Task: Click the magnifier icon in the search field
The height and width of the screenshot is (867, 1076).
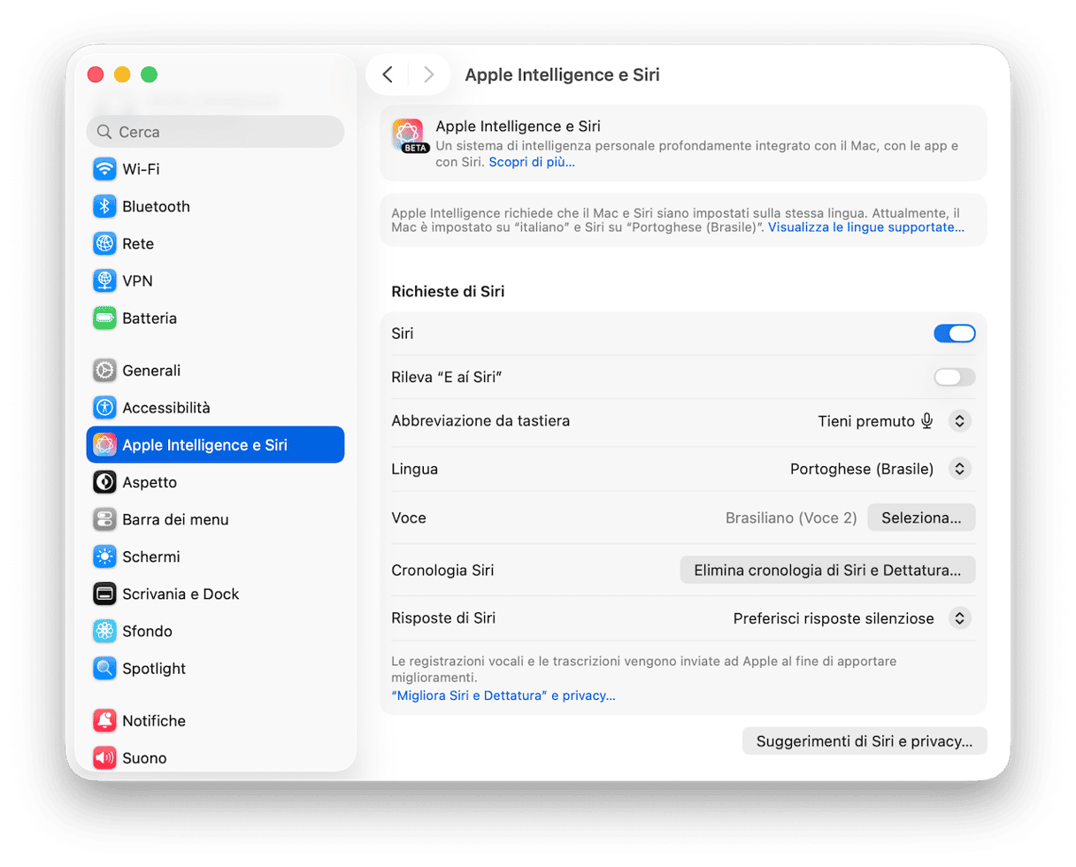Action: 104,132
